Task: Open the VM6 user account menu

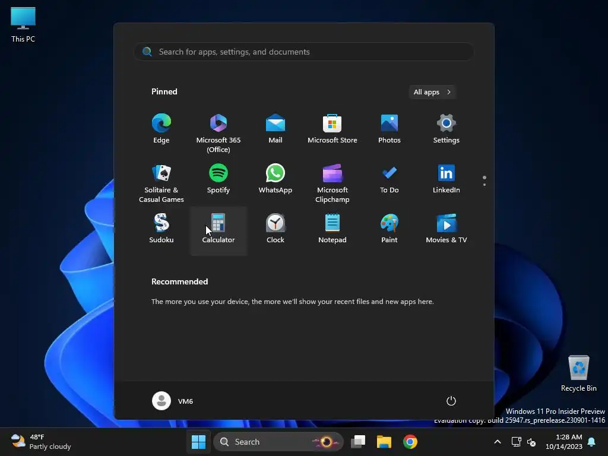Action: [173, 401]
